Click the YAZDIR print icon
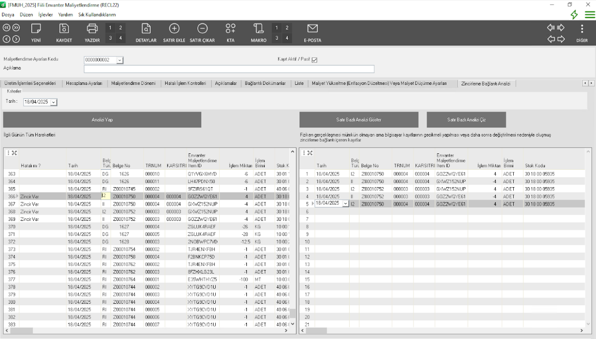Viewport: 596px width, 339px height. (92, 29)
